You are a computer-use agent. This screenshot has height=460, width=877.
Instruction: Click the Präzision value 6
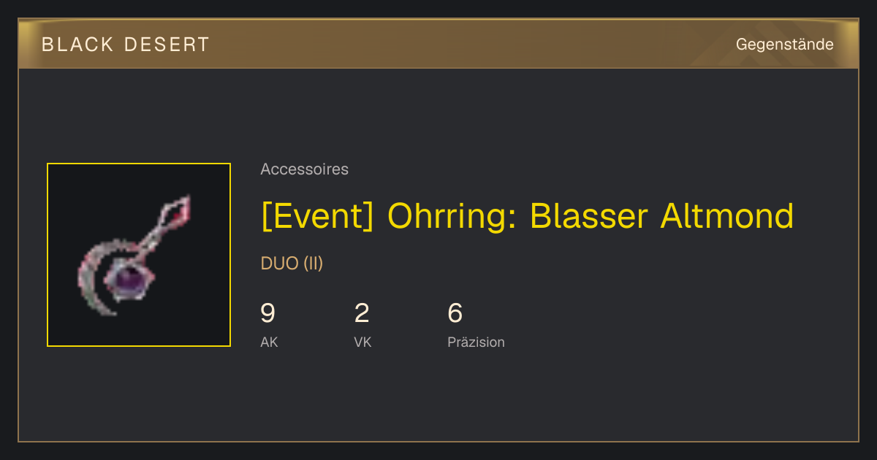tap(455, 313)
